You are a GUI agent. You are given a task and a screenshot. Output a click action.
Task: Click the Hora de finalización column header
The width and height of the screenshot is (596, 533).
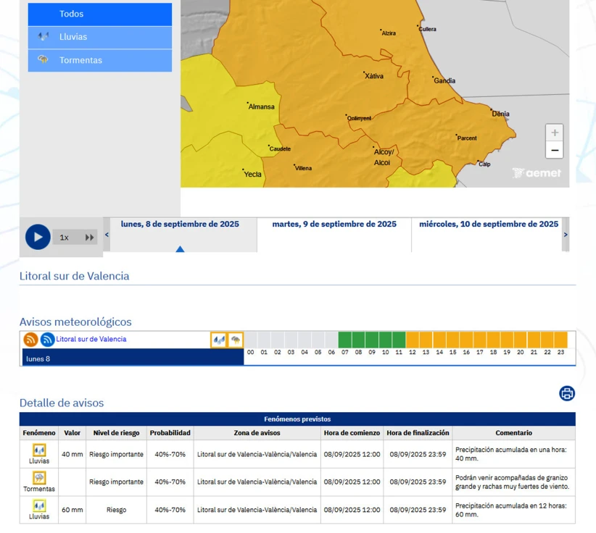coord(418,433)
